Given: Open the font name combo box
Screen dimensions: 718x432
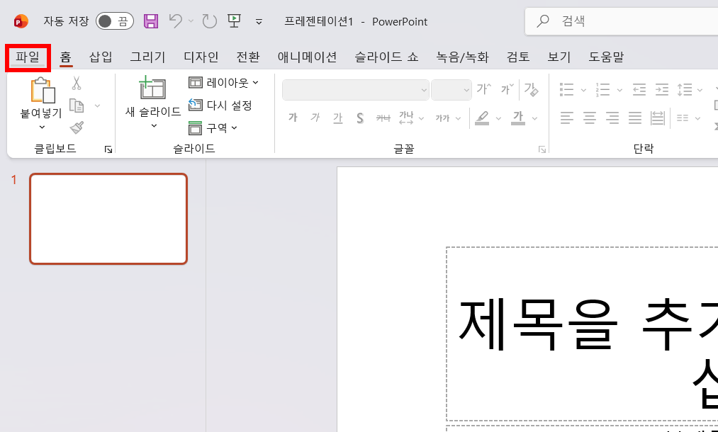Looking at the screenshot, I should pos(356,90).
